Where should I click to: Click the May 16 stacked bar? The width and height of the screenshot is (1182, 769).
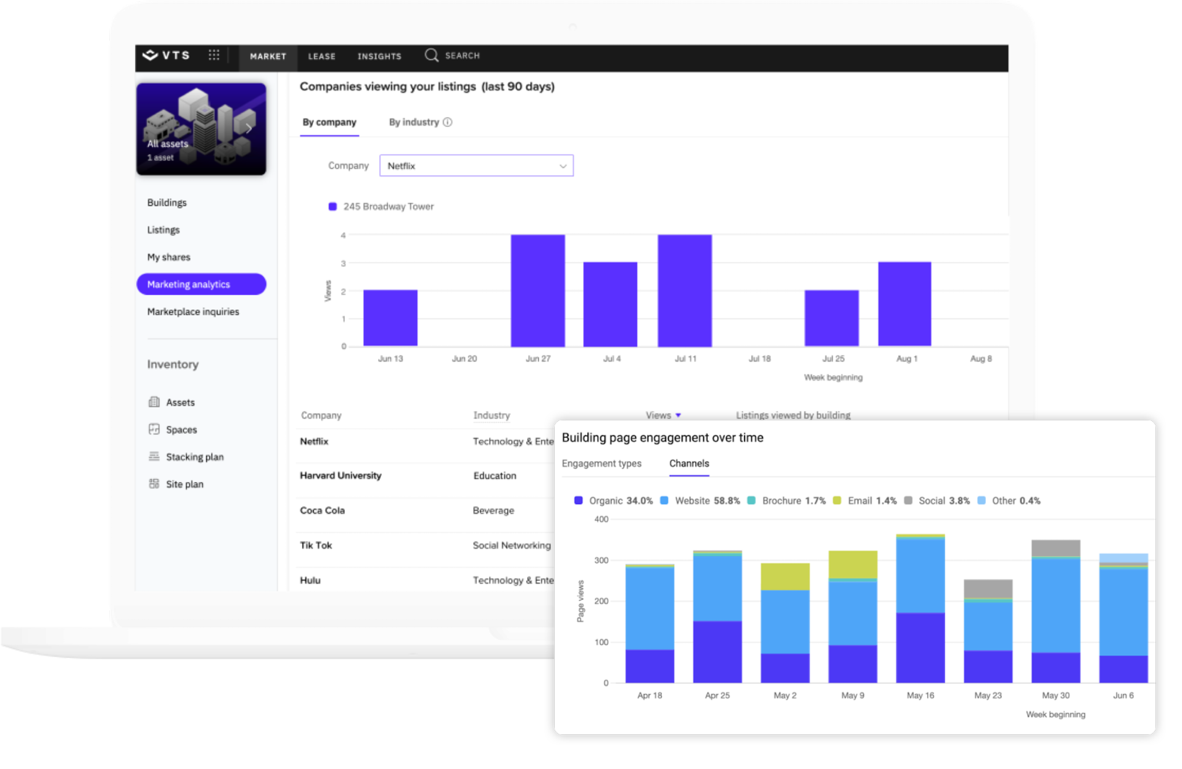coord(920,609)
